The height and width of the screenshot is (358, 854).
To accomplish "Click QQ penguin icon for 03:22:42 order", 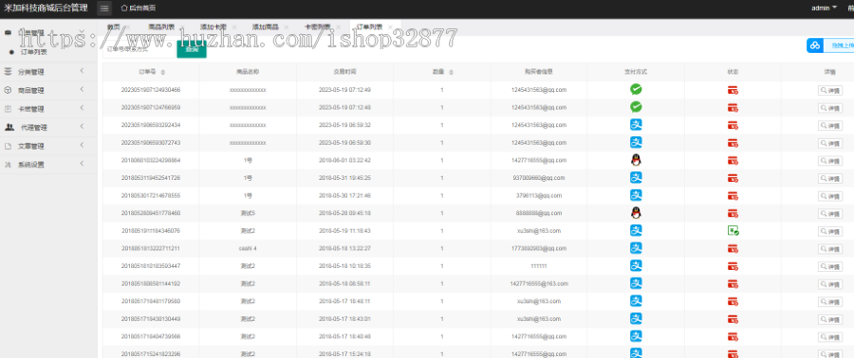I will pyautogui.click(x=636, y=160).
